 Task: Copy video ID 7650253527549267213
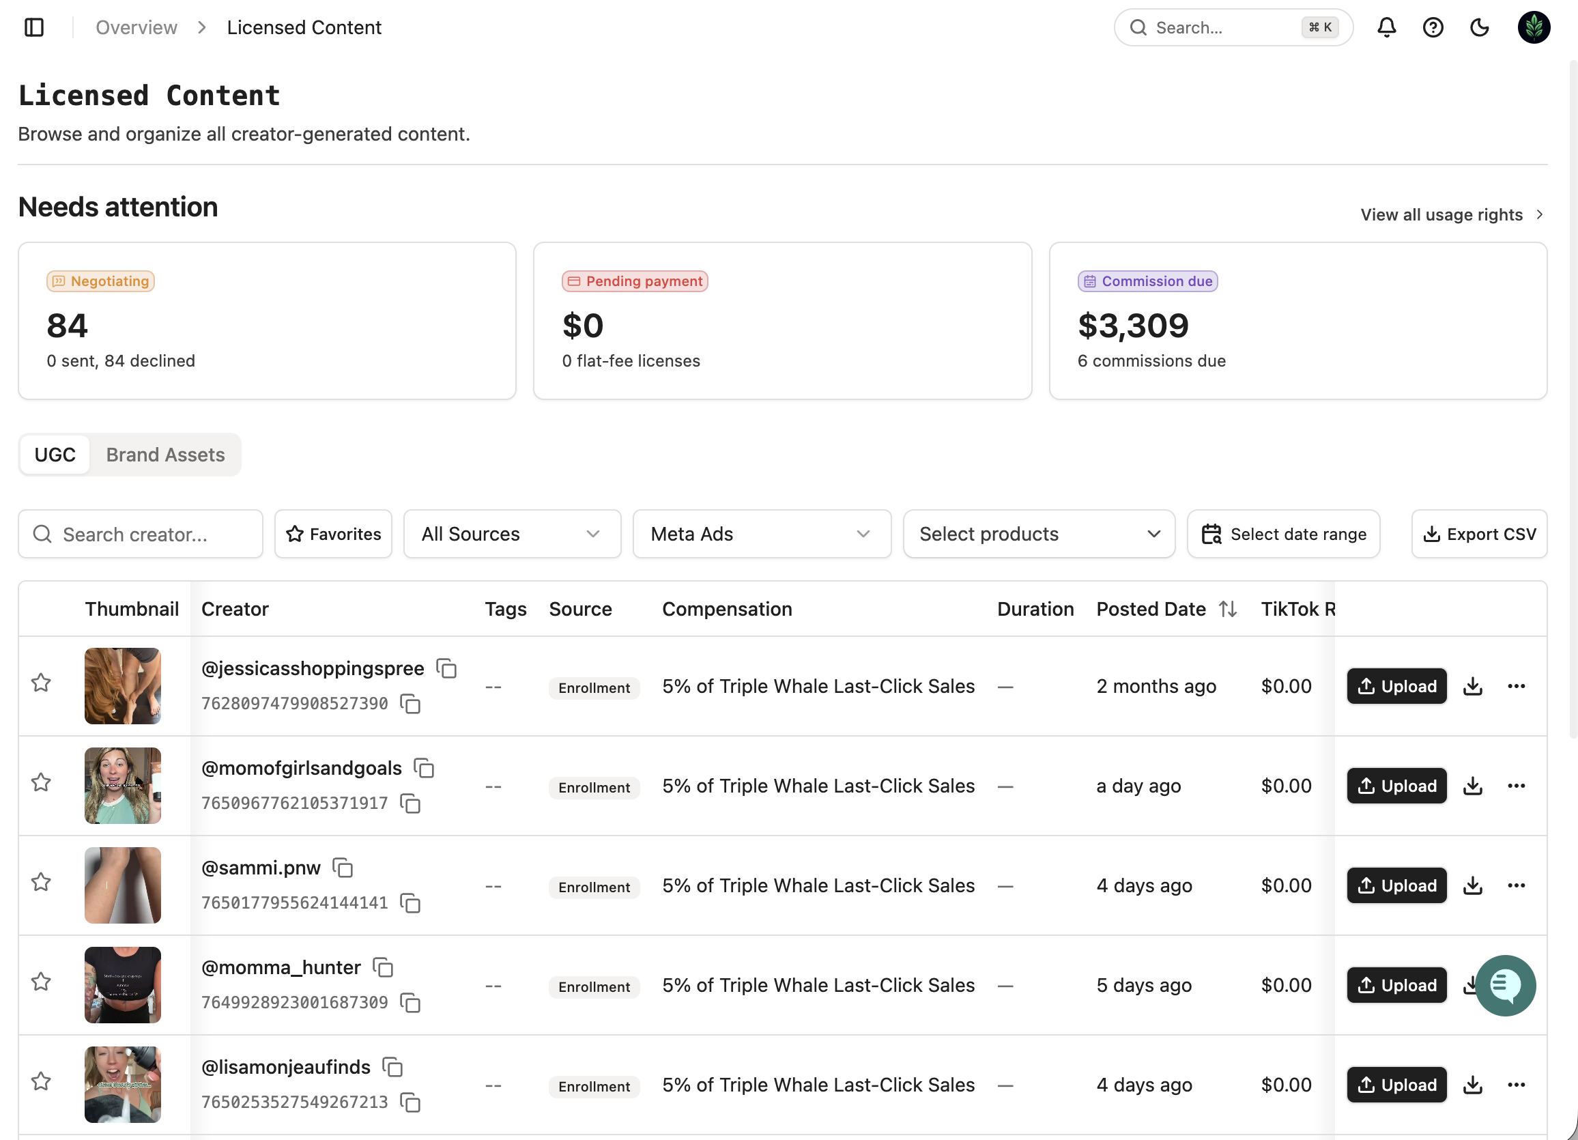tap(410, 1102)
